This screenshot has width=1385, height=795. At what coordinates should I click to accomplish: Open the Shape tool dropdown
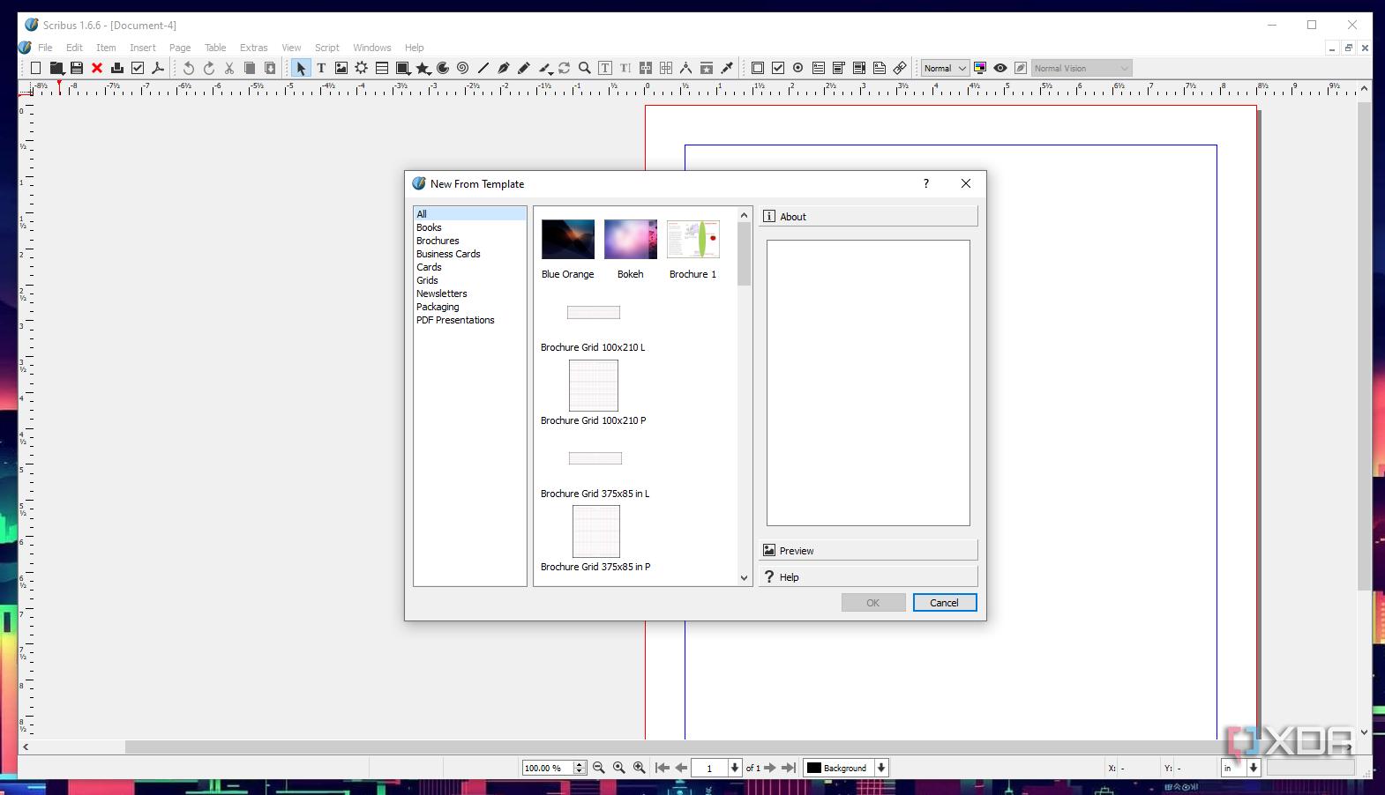(x=403, y=68)
